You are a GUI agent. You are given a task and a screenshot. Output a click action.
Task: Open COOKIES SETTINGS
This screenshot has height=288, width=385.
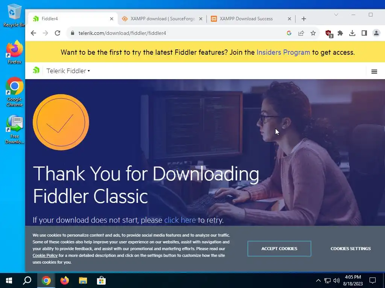350,249
